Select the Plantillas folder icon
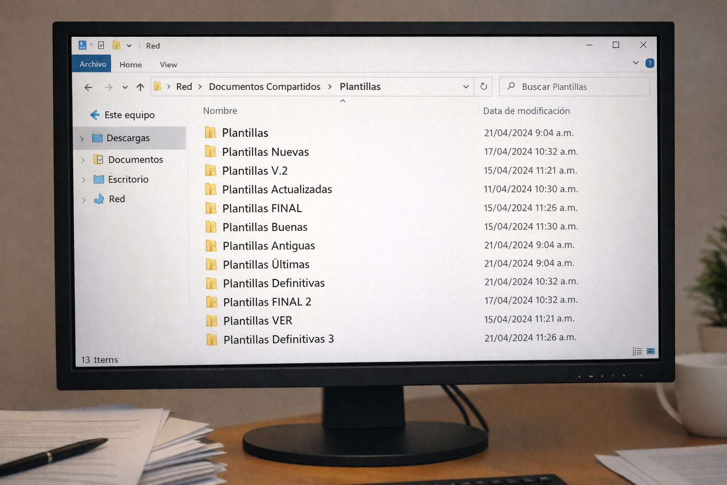Viewport: 727px width, 485px height. point(210,132)
